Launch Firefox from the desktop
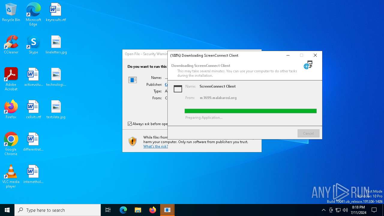Viewport: 384px width, 216px height. [x=11, y=110]
